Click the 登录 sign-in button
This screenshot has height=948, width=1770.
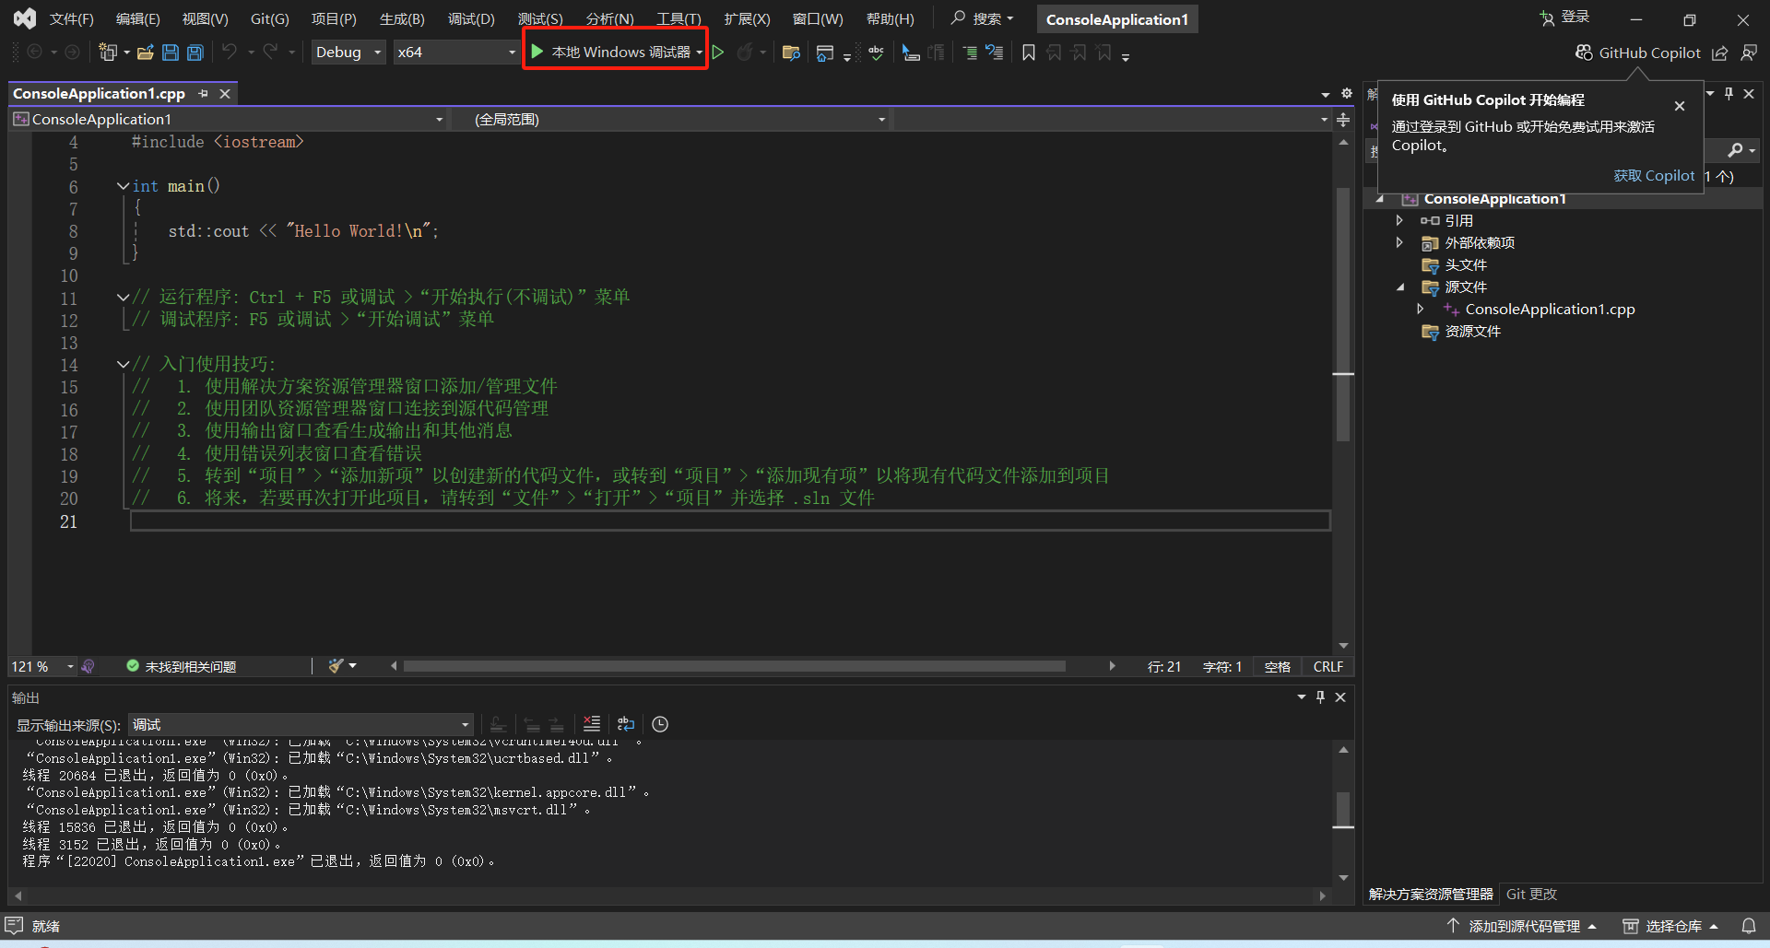click(1564, 18)
